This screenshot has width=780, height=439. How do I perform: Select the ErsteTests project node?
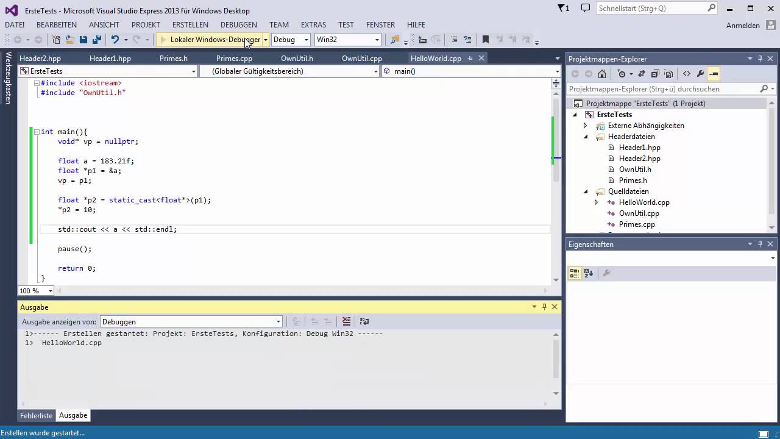tap(614, 115)
